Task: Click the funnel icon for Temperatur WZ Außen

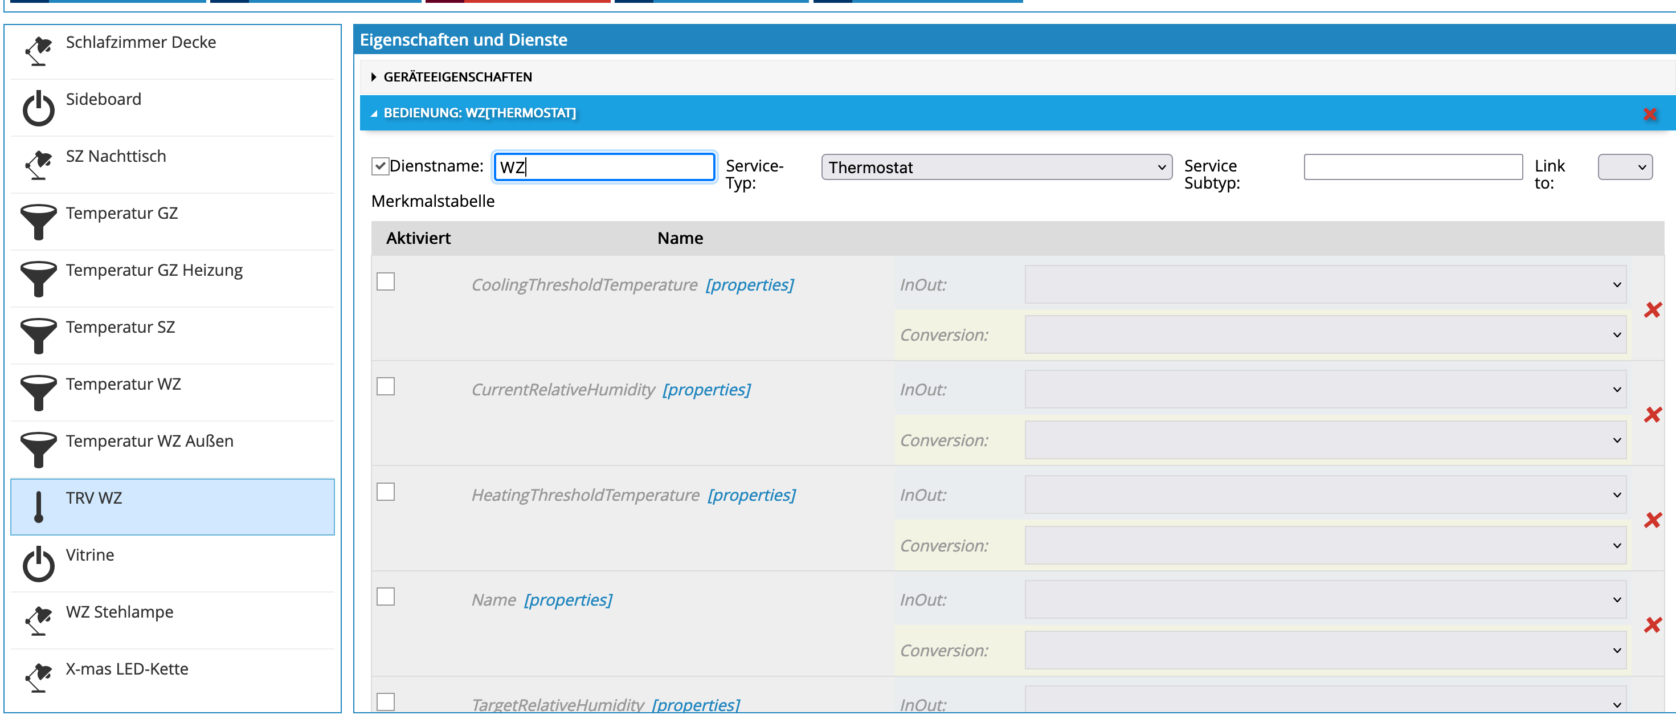Action: point(38,450)
